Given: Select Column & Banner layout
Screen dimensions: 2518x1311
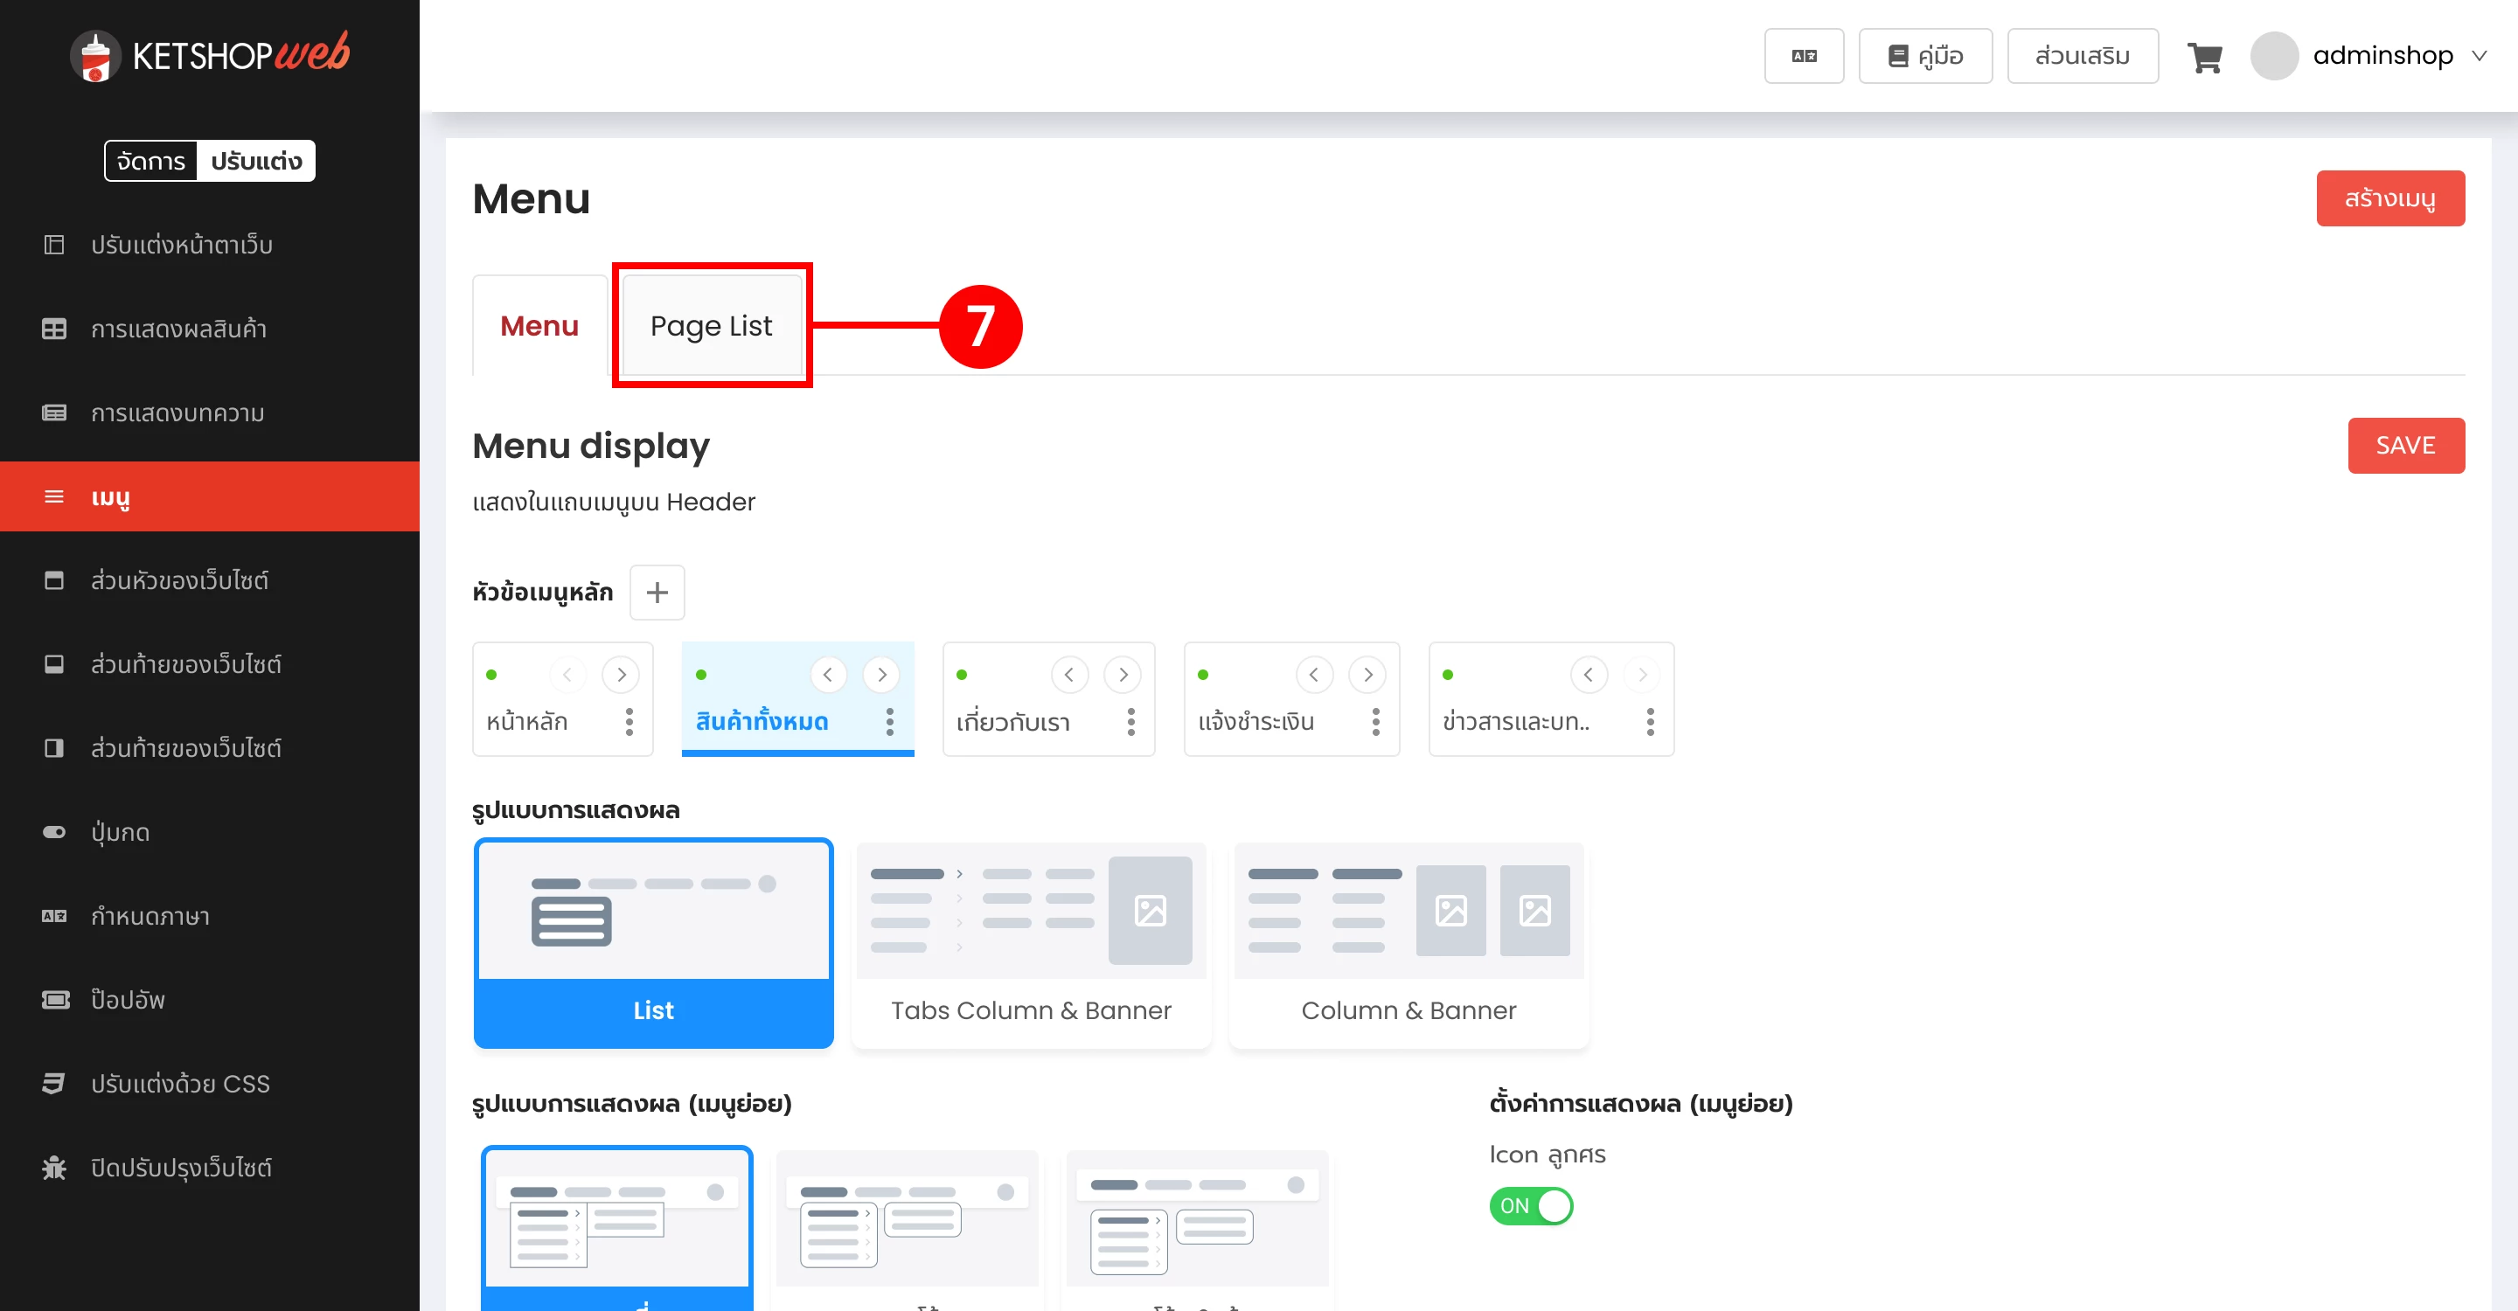Looking at the screenshot, I should click(1408, 944).
